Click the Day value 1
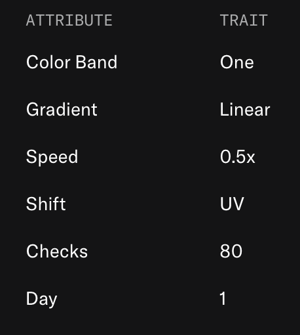Image resolution: width=300 pixels, height=335 pixels. point(223,298)
